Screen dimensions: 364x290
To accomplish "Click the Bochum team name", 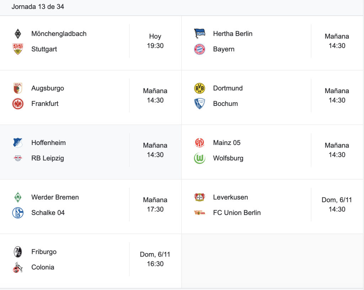I will click(x=225, y=104).
